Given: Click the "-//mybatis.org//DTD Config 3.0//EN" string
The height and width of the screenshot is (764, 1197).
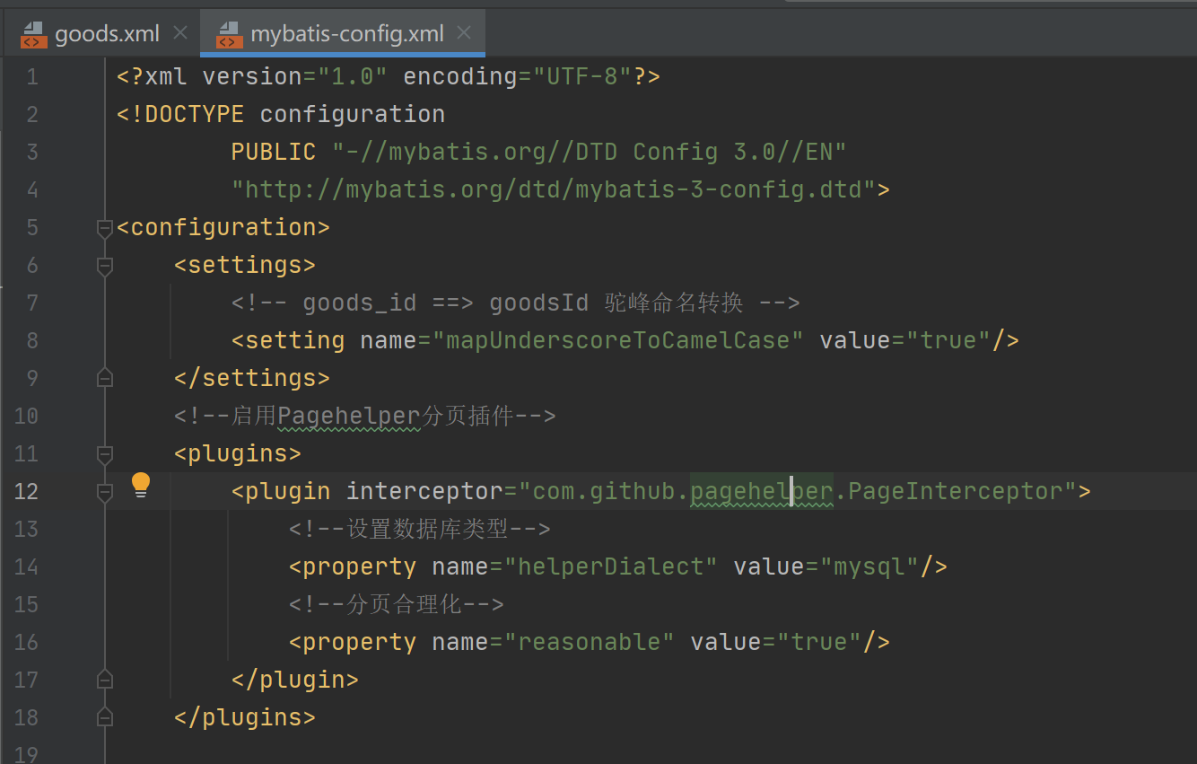Looking at the screenshot, I should [590, 153].
